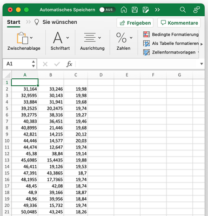Expand the Schriftart dropdown arrow
The width and height of the screenshot is (208, 216).
(68, 38)
